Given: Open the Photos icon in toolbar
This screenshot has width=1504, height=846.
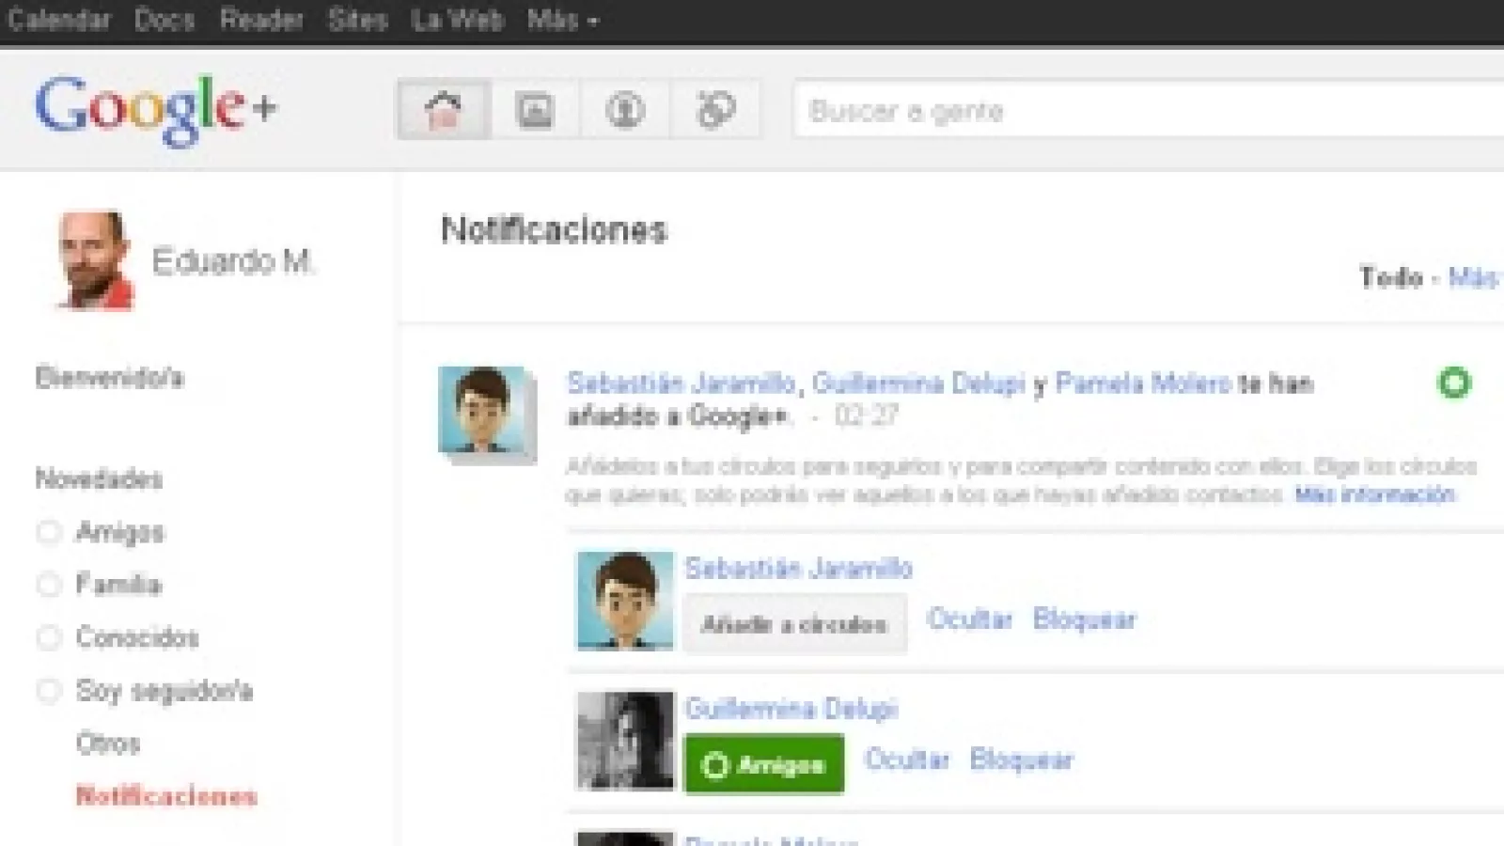Looking at the screenshot, I should [534, 110].
